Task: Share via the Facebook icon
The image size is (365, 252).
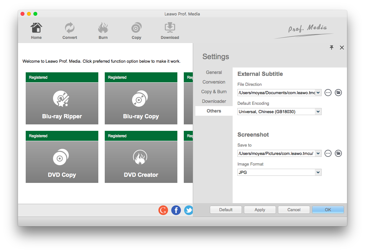Action: tap(176, 211)
